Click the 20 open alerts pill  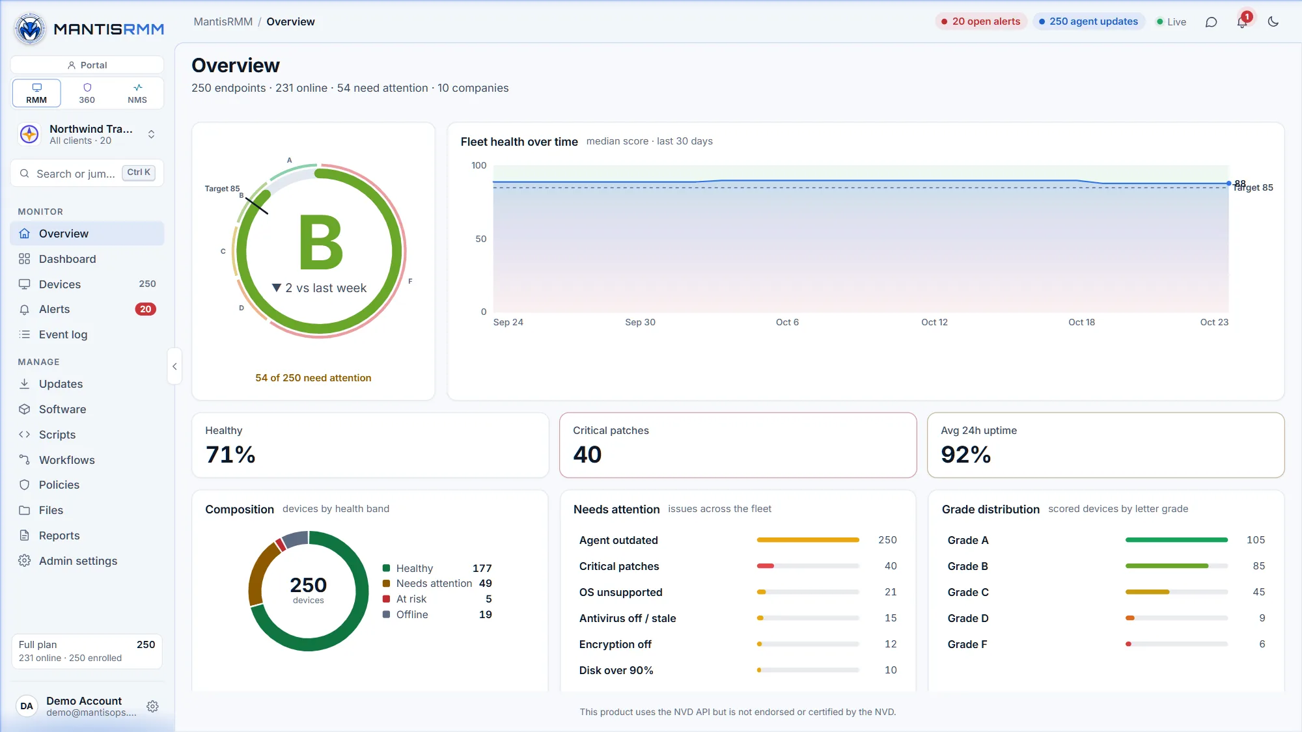point(980,21)
